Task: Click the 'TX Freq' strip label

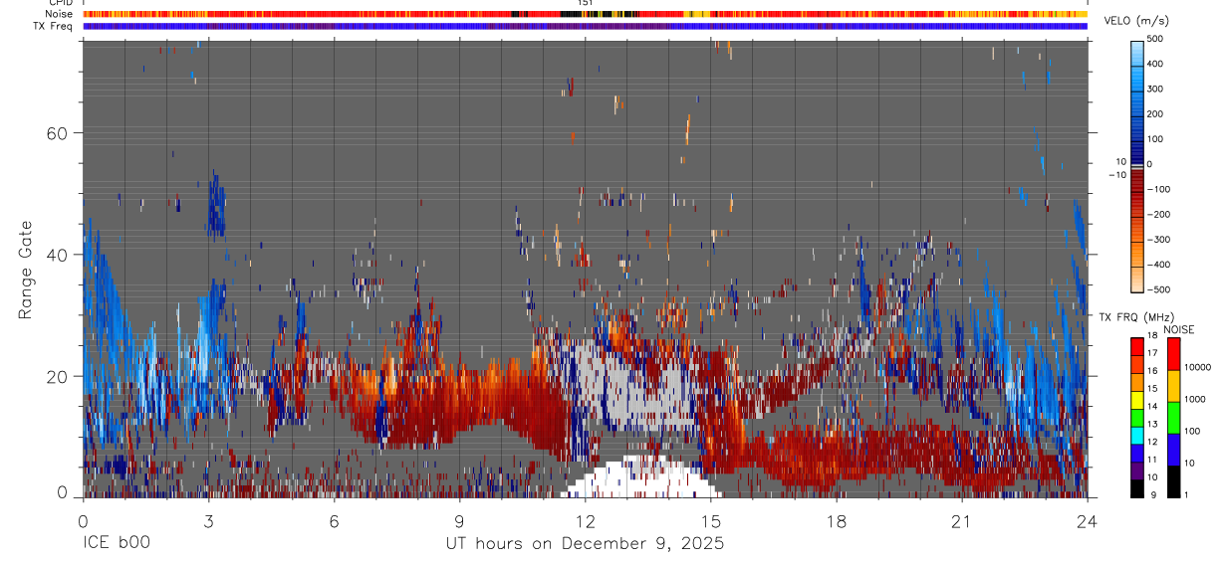Action: 54,26
